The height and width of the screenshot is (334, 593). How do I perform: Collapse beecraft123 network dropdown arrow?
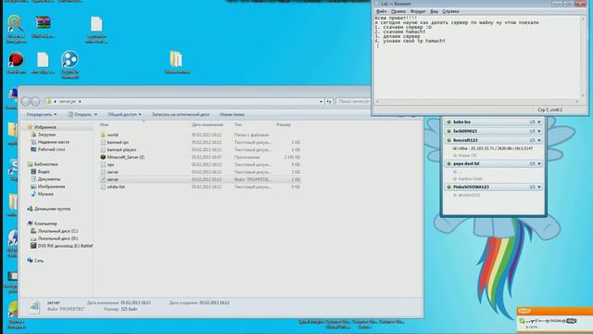tap(539, 140)
